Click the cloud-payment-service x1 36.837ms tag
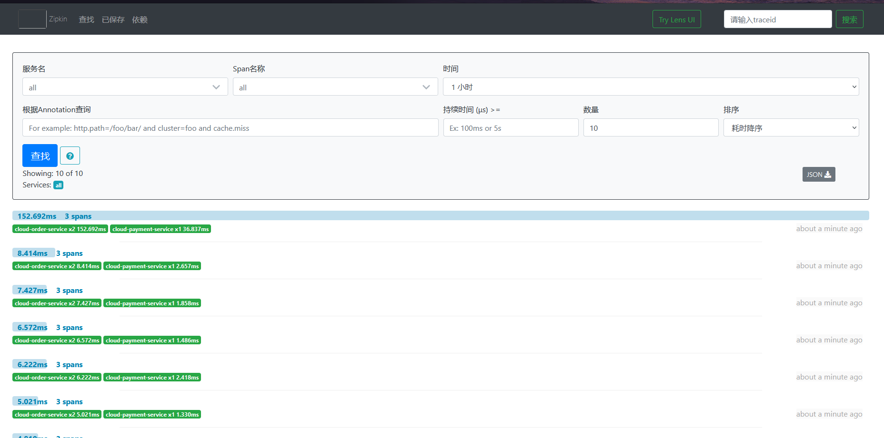884x438 pixels. coord(161,229)
